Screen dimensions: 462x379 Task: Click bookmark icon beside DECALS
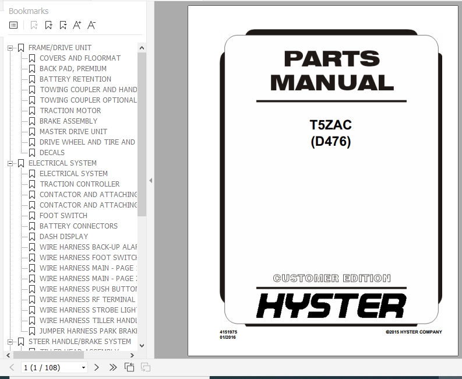[32, 153]
